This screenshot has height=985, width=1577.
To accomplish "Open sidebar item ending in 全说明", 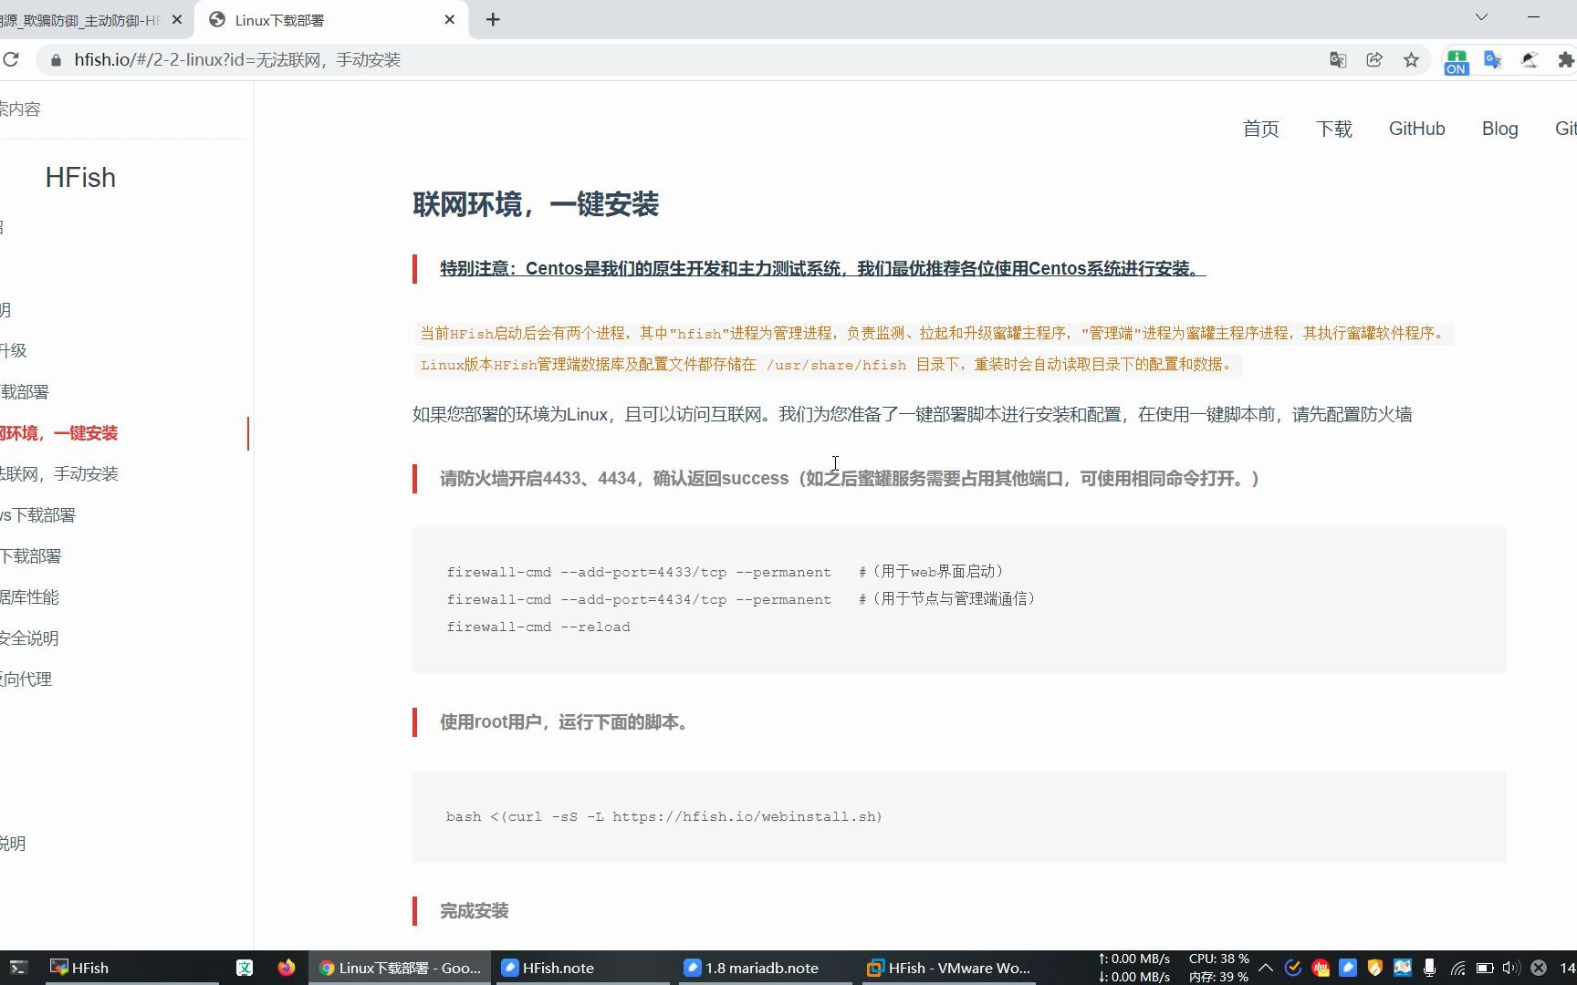I will [29, 638].
